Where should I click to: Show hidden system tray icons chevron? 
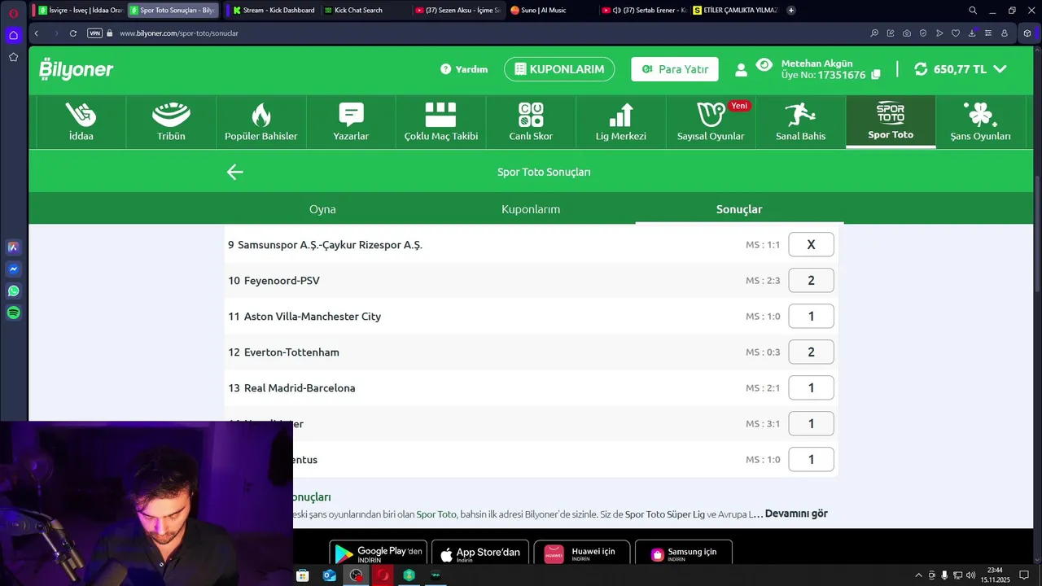coord(918,575)
